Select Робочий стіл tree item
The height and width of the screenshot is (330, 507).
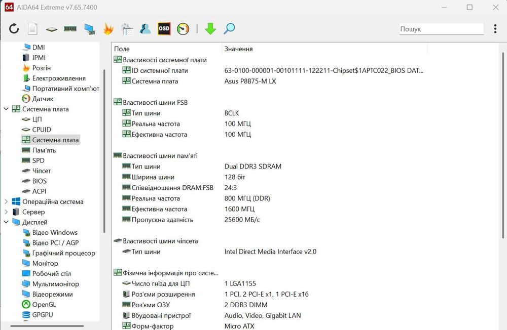(46, 273)
